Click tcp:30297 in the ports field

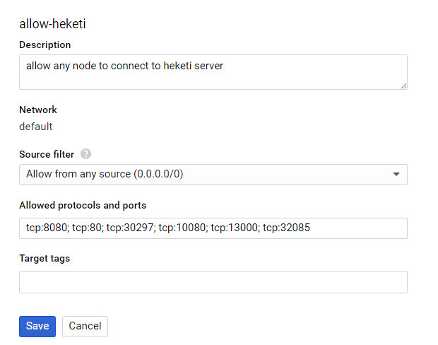coord(132,228)
